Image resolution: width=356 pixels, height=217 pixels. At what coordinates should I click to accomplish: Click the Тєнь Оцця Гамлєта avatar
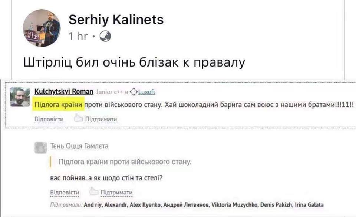[40, 147]
